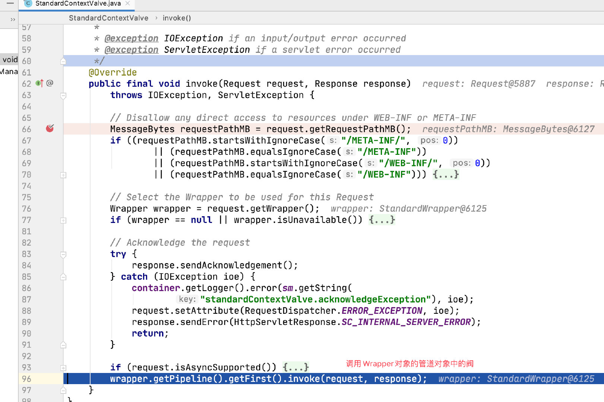
Task: Collapse the catch block fold at line 85
Action: pos(63,277)
